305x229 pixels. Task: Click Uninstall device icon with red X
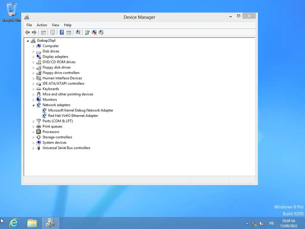94,32
